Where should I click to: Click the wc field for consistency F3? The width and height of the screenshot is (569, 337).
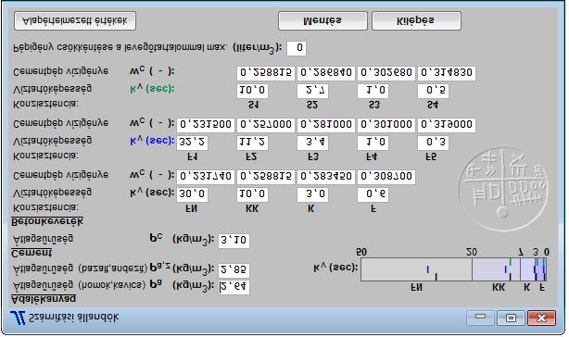[326, 125]
